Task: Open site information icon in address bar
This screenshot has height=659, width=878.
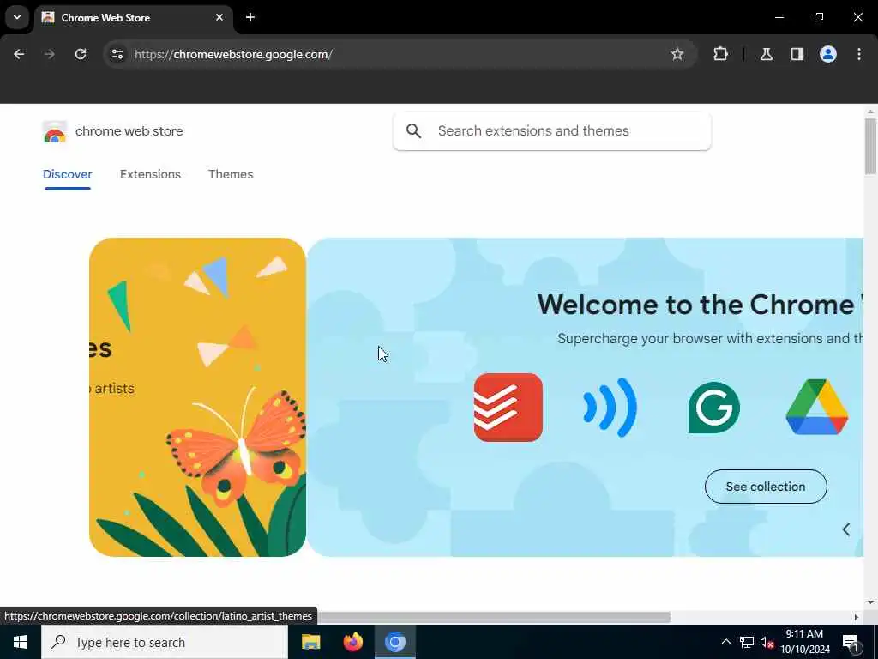Action: point(117,54)
